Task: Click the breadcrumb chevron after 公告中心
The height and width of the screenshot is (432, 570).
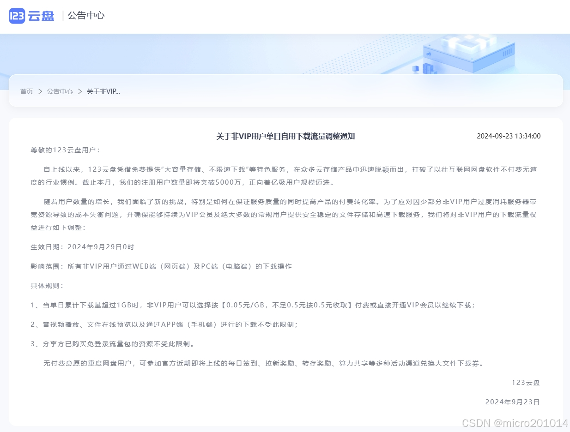Action: click(x=80, y=91)
